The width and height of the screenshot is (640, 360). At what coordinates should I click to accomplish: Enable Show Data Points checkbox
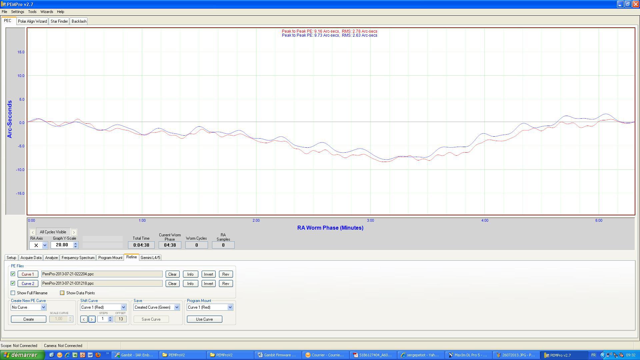coord(62,293)
